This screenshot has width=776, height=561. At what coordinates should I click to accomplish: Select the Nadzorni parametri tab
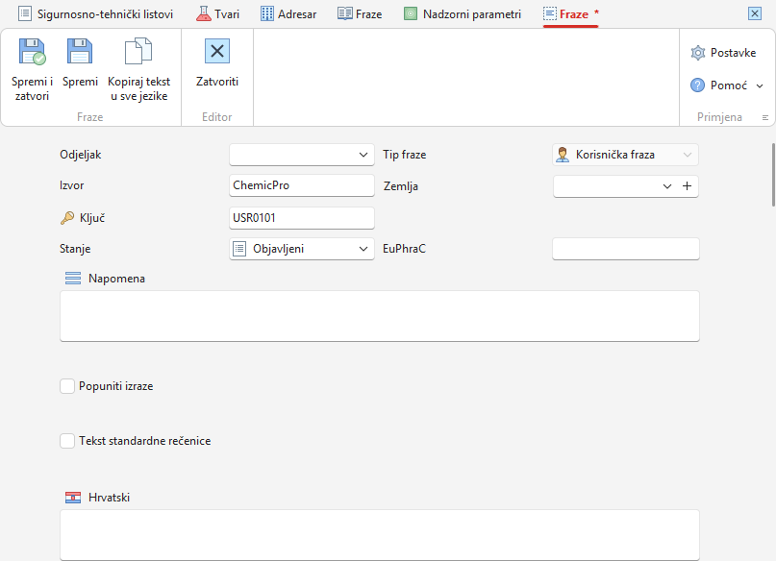(463, 13)
